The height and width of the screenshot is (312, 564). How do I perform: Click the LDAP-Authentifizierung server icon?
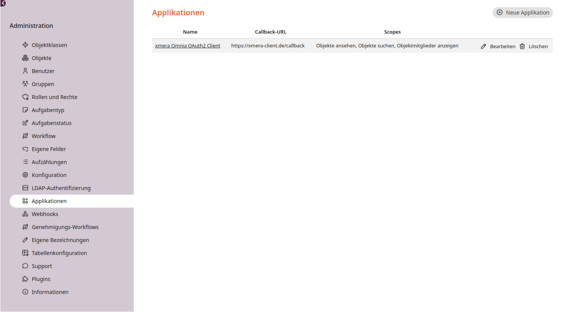25,188
